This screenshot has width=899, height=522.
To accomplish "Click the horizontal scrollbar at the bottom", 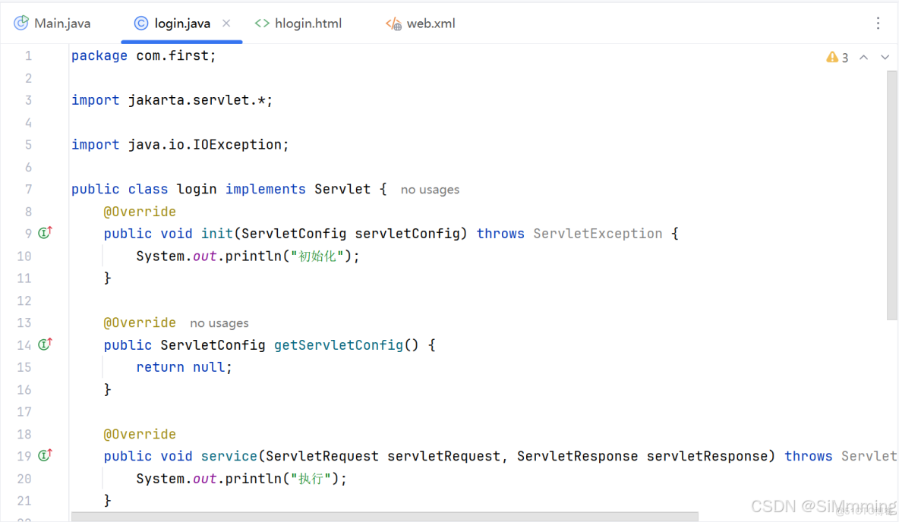I will point(380,517).
